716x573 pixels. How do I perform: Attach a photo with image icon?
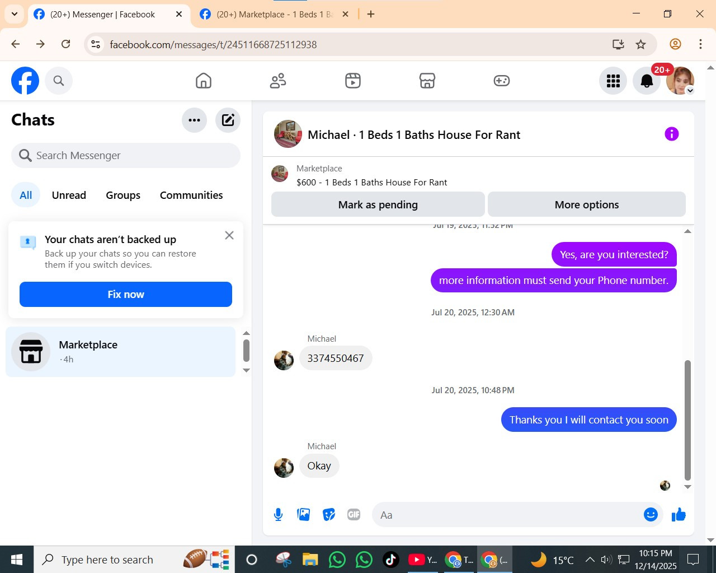coord(304,514)
